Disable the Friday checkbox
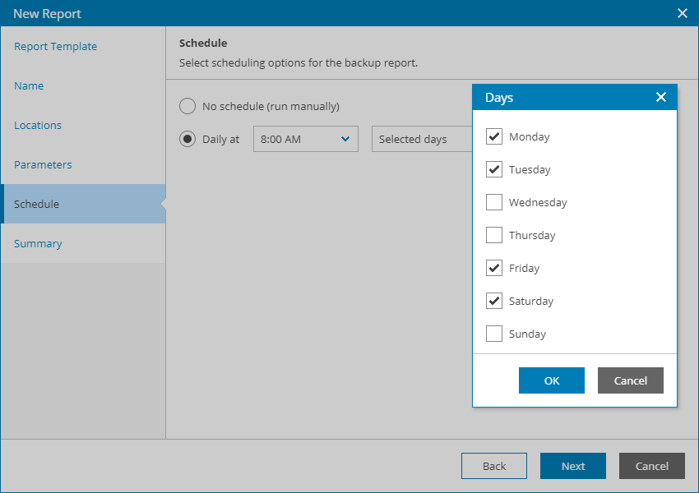This screenshot has width=699, height=493. pos(494,268)
